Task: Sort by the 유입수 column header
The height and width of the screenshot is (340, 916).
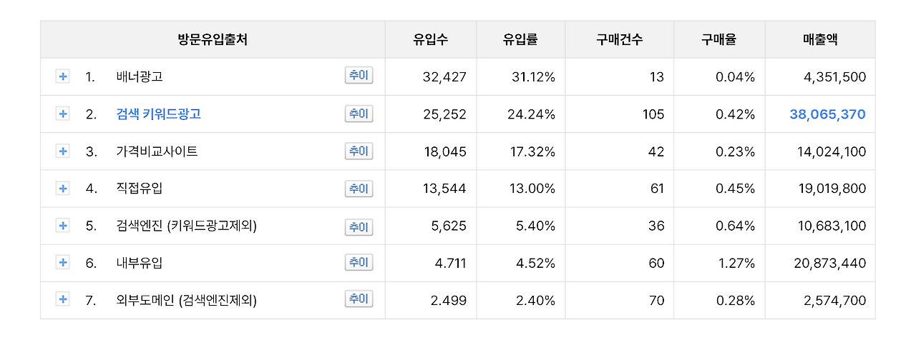Action: click(x=431, y=40)
